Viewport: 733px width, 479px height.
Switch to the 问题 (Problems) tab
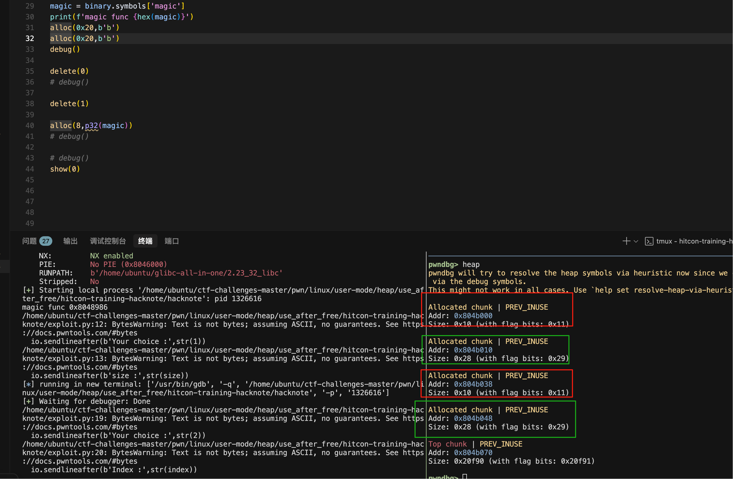29,241
